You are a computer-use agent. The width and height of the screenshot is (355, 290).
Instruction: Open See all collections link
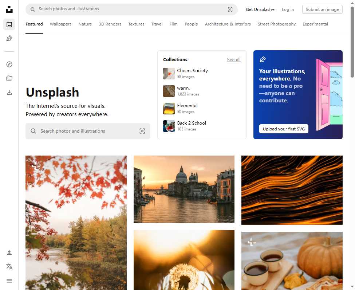click(x=234, y=59)
